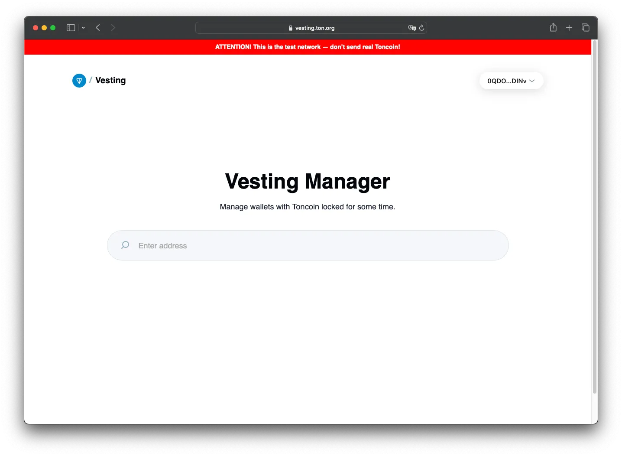Open the Safari share icon
Screen dimensions: 622x456
(x=553, y=27)
